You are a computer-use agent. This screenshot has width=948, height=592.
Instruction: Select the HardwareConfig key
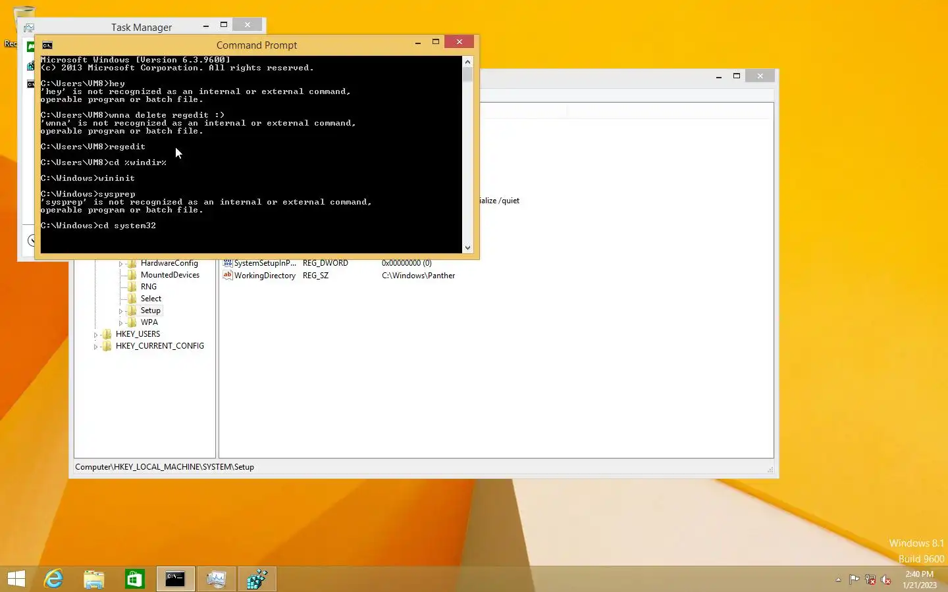[x=169, y=263]
